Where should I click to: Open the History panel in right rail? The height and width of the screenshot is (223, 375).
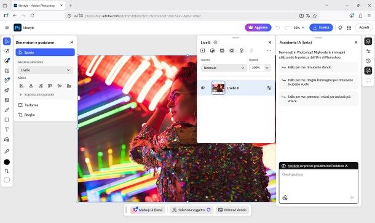pos(368,61)
